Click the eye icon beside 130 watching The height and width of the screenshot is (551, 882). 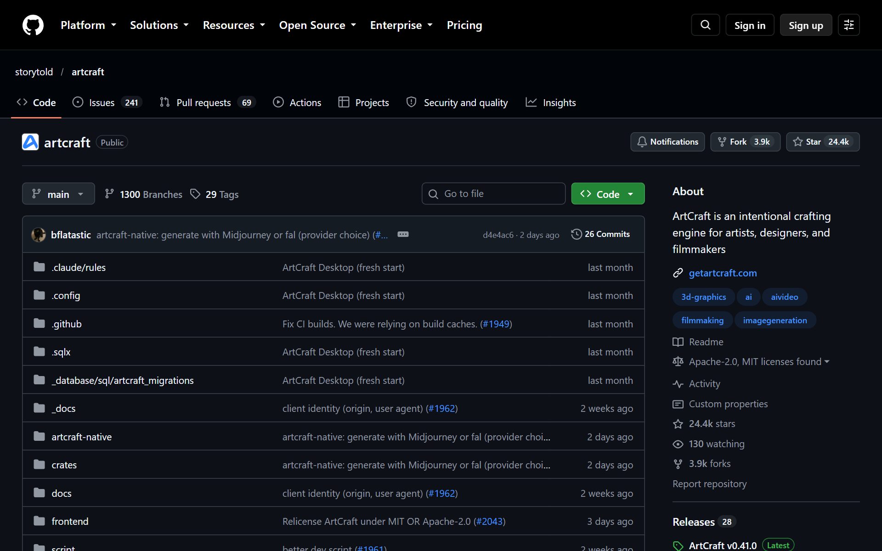[x=678, y=444]
